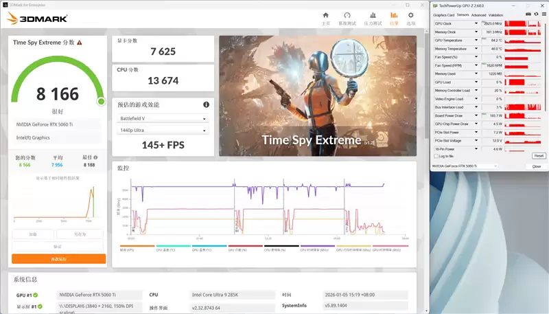Click the info icon in estimated game performance
This screenshot has height=314, width=549.
[207, 104]
